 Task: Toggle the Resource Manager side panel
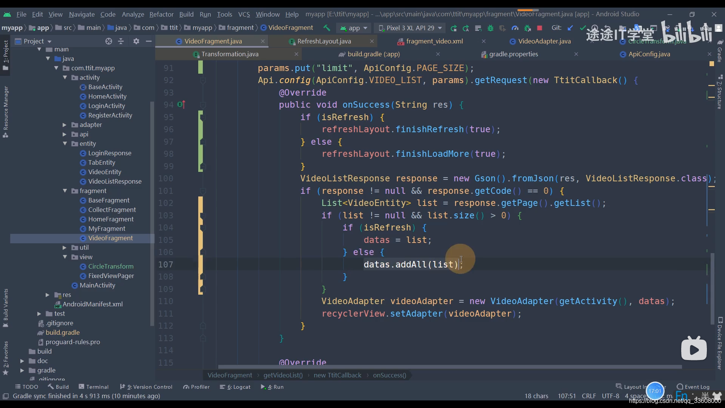pos(5,112)
